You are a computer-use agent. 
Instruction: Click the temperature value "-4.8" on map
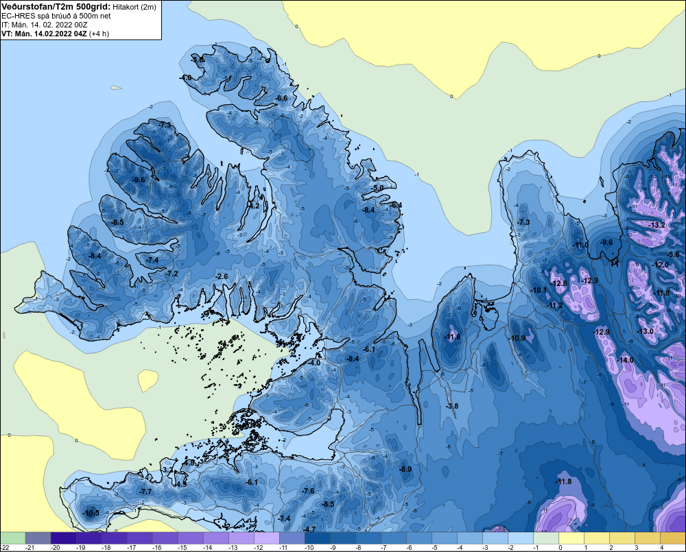click(189, 463)
